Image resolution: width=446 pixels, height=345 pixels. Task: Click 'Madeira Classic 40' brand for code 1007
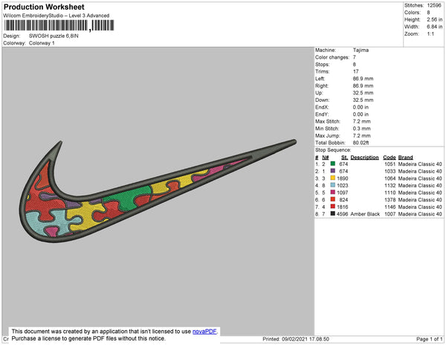tap(420, 214)
